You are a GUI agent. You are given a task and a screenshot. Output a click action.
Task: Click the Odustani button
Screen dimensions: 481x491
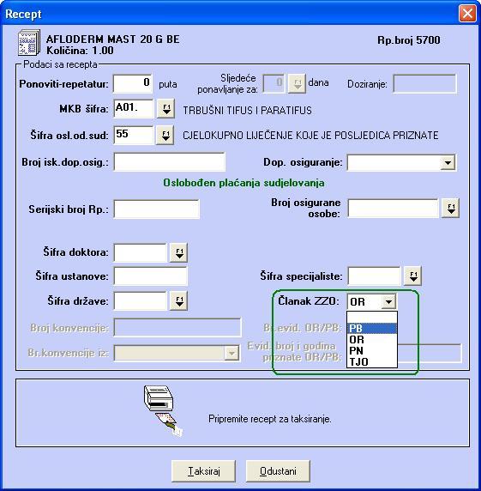click(x=278, y=471)
